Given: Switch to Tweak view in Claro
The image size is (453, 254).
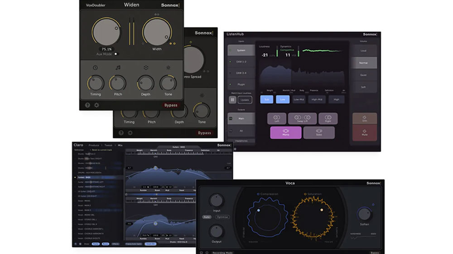Looking at the screenshot, I should [x=108, y=145].
